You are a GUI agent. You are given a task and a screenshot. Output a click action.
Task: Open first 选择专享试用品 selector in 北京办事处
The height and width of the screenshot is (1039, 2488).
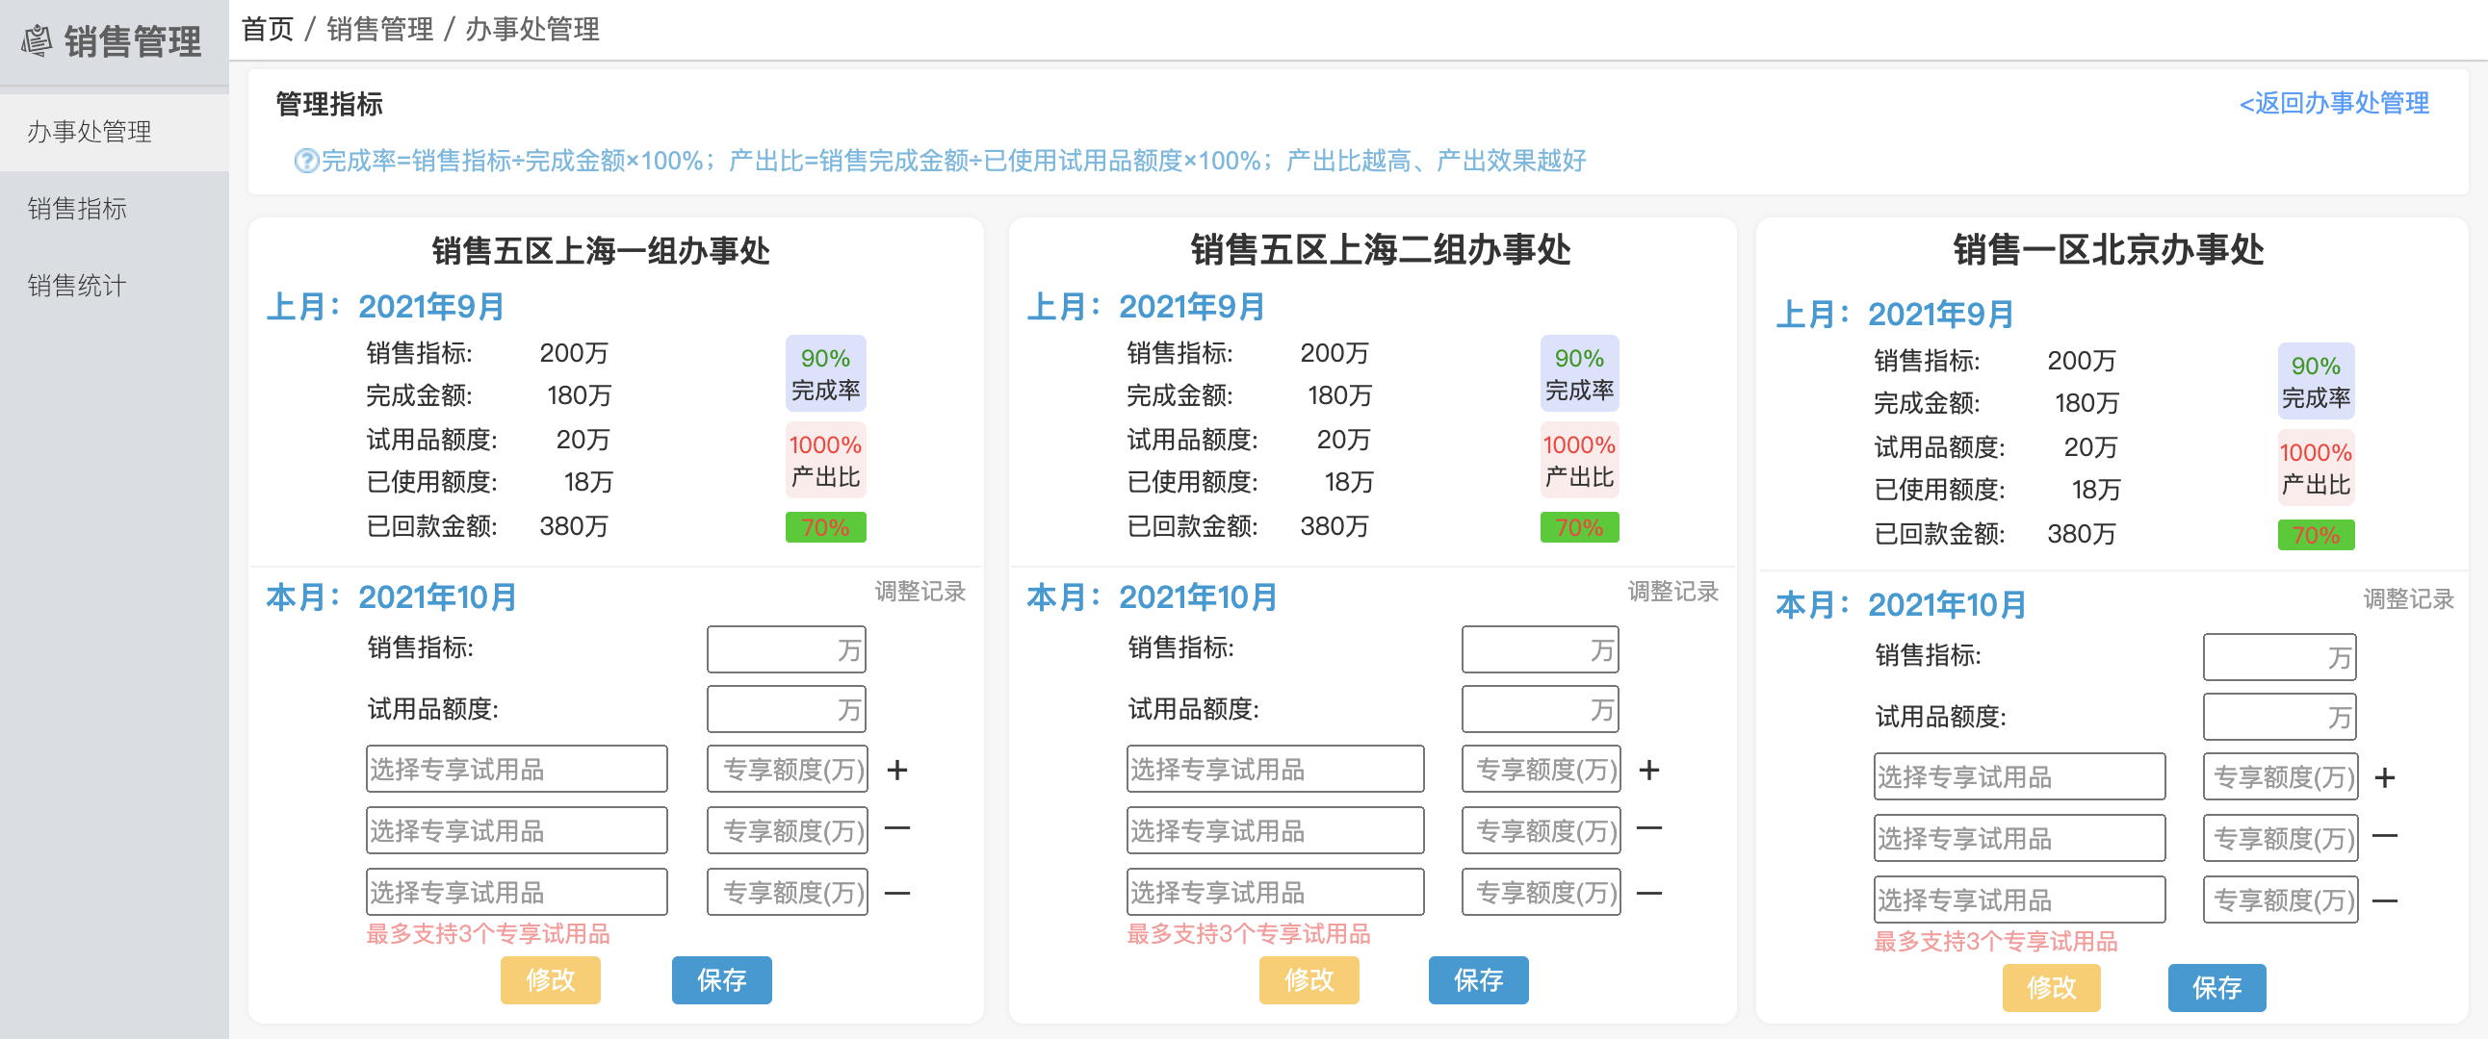tap(2019, 776)
